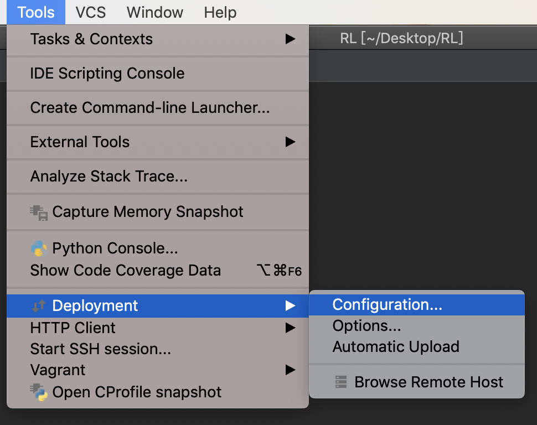
Task: Open the Help menu
Action: tap(220, 12)
